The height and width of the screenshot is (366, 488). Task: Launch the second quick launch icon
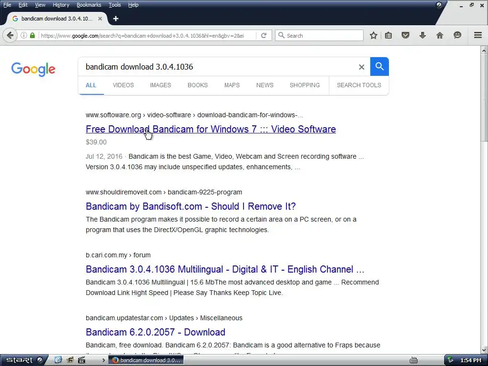[x=70, y=360]
